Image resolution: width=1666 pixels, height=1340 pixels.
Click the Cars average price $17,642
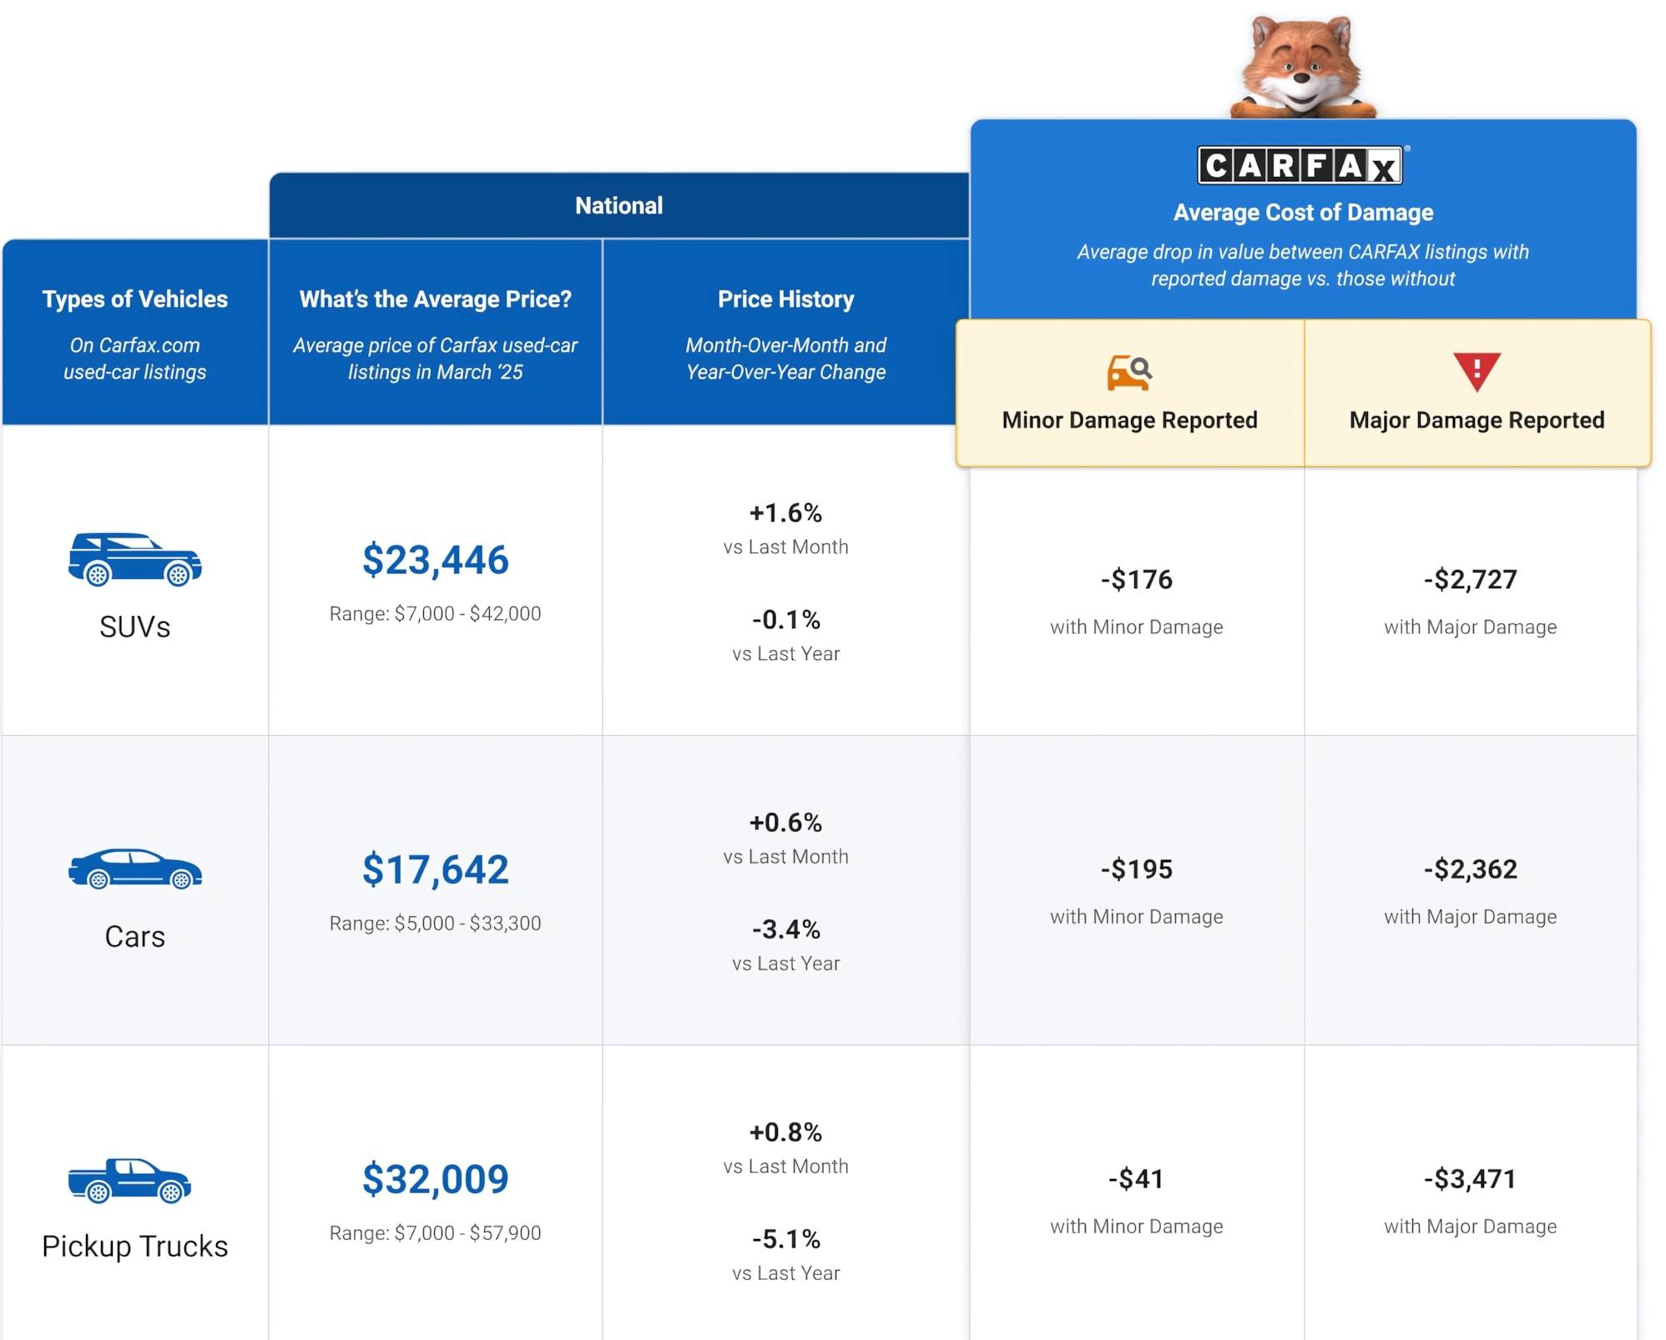[x=435, y=869]
